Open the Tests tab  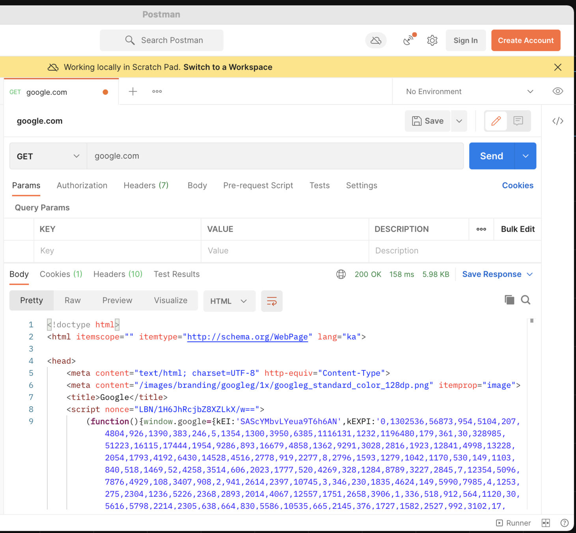(319, 186)
